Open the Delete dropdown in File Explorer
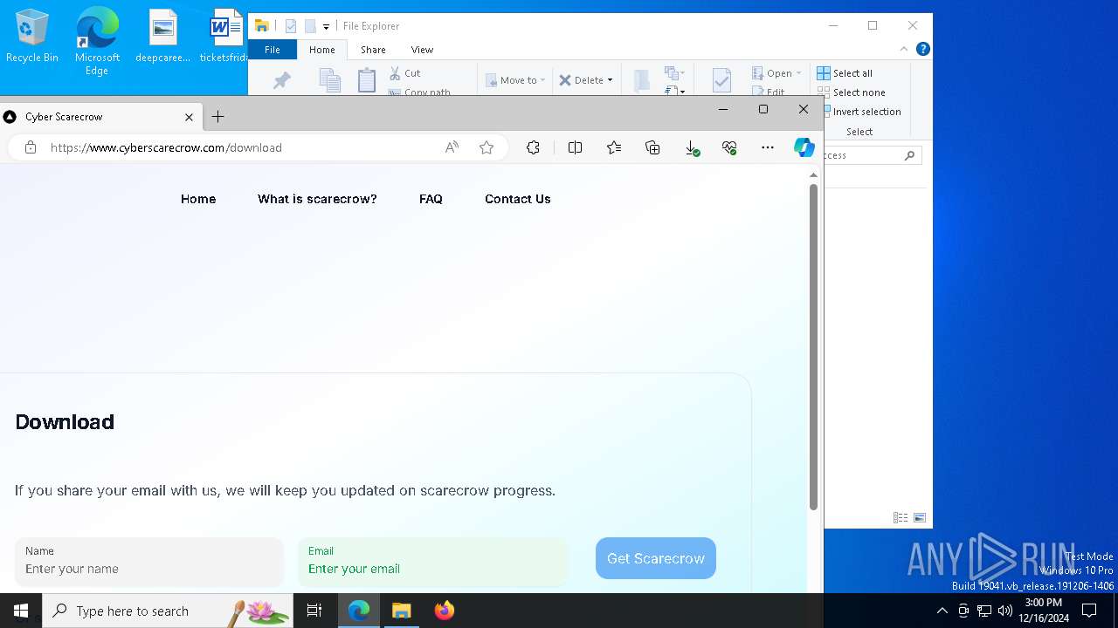This screenshot has height=628, width=1118. pos(586,80)
